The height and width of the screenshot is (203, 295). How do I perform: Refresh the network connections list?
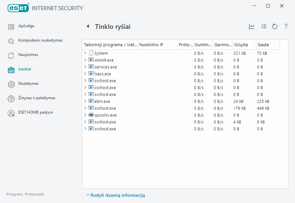[x=275, y=27]
